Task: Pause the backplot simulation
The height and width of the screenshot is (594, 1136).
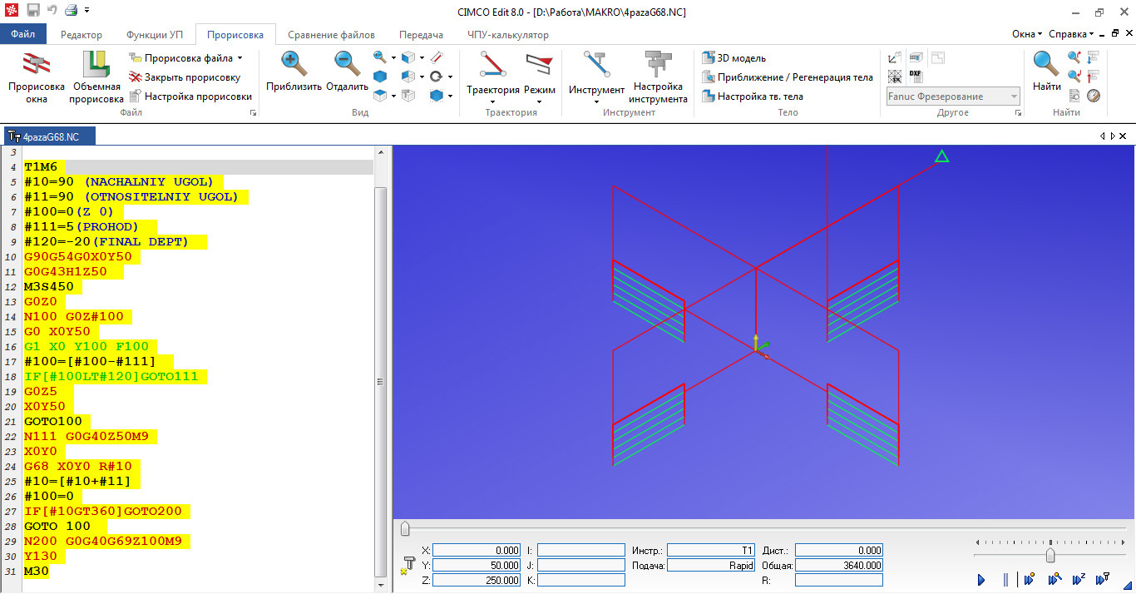Action: (x=1005, y=579)
